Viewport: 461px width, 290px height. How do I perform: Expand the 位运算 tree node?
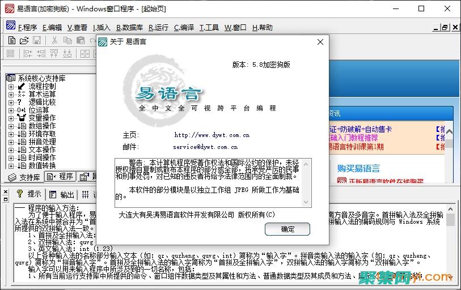coord(11,110)
